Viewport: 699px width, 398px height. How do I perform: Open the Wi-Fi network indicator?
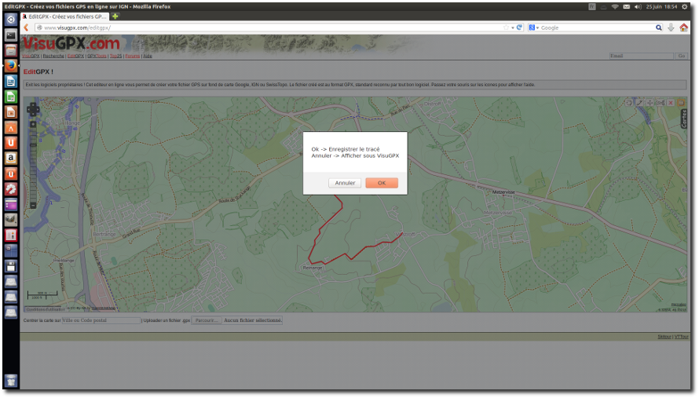pyautogui.click(x=615, y=7)
